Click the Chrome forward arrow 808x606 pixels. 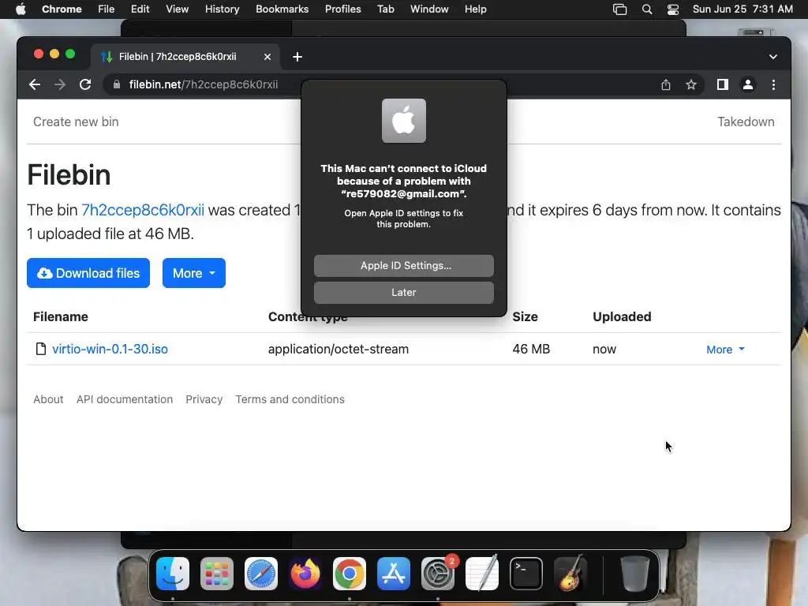pyautogui.click(x=60, y=84)
